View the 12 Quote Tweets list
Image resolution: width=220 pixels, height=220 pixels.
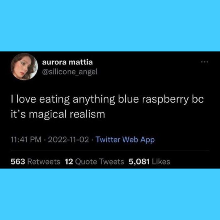click(x=94, y=162)
